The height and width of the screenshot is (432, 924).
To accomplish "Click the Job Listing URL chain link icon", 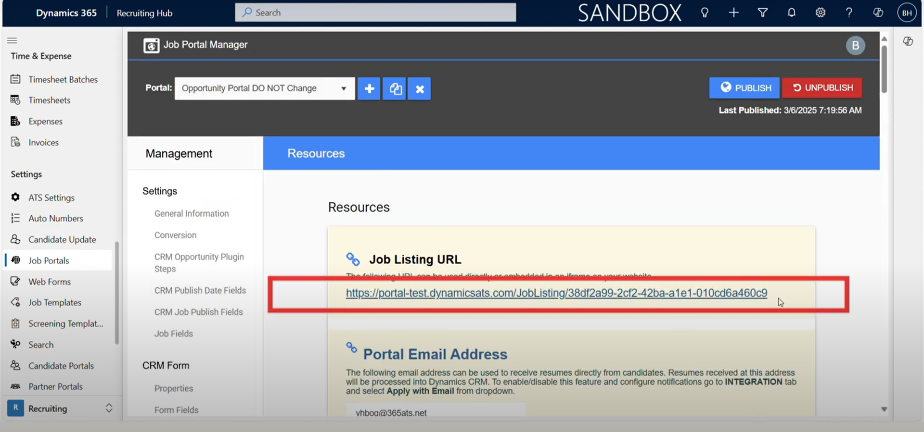I will [353, 259].
